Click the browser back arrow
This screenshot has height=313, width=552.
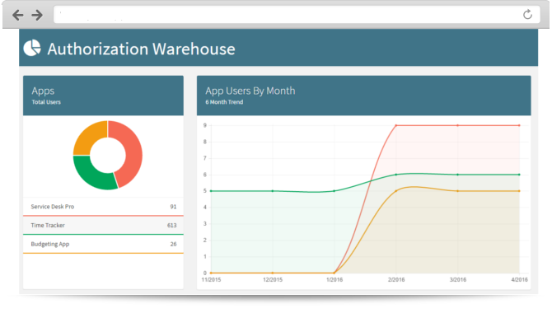point(17,15)
